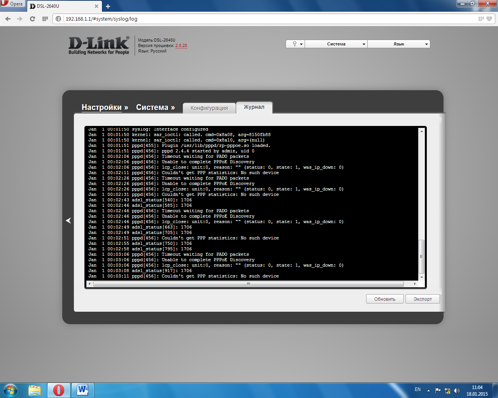Open the Opera main menu button

[x=12, y=4]
